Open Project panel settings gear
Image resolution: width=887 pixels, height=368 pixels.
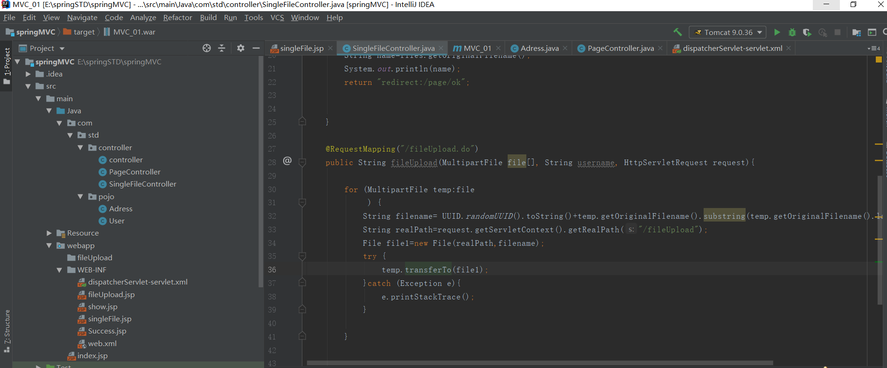pos(241,48)
